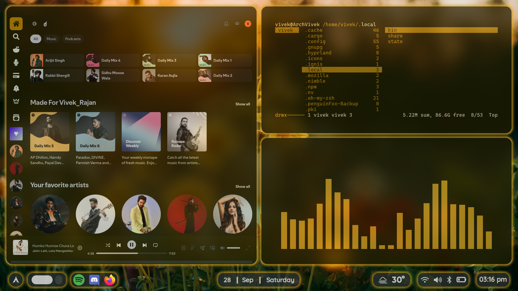This screenshot has height=291, width=518.
Task: Open the Rabbi Shergill shortcut tile
Action: point(57,75)
